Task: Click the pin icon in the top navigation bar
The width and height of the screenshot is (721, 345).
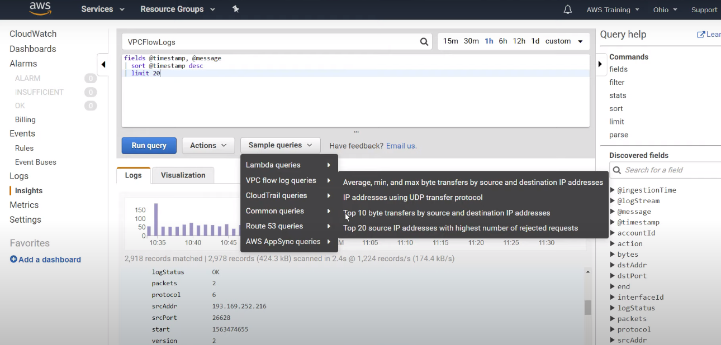Action: click(x=235, y=9)
